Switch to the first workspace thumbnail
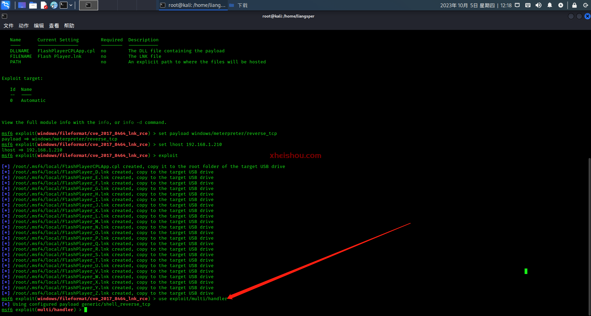The width and height of the screenshot is (591, 316). (x=88, y=5)
